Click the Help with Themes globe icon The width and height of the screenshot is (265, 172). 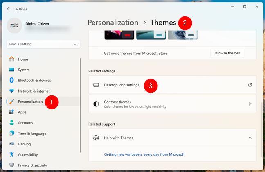pos(96,138)
